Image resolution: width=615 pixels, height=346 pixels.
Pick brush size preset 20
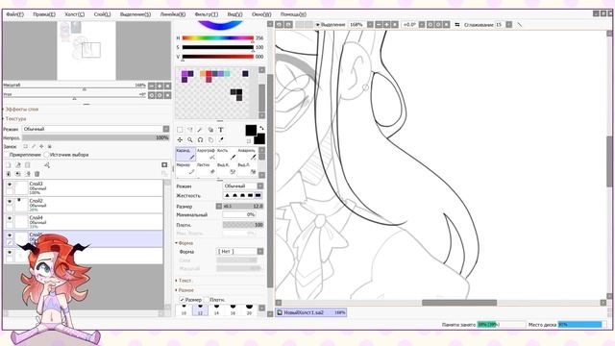pos(249,309)
